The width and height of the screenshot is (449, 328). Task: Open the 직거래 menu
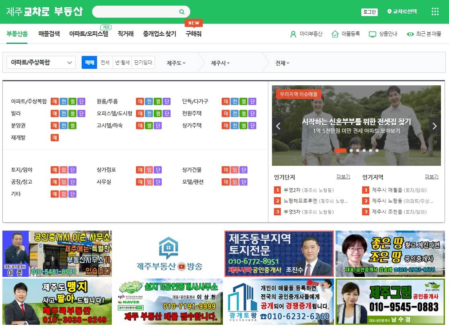(x=126, y=34)
